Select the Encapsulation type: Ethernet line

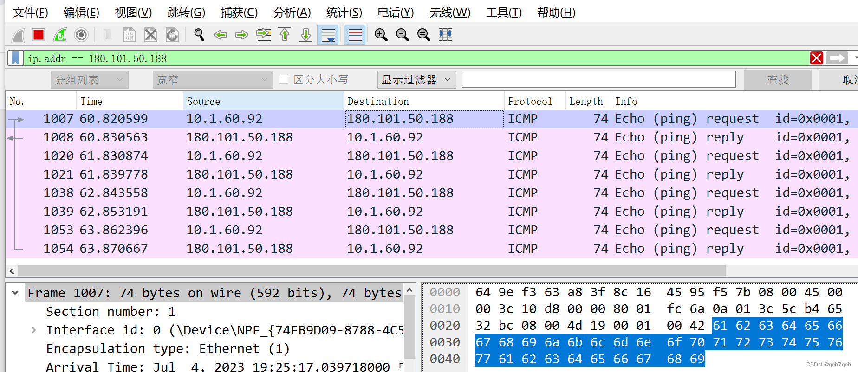(x=168, y=349)
